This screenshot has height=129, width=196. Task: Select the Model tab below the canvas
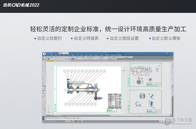pyautogui.click(x=53, y=115)
